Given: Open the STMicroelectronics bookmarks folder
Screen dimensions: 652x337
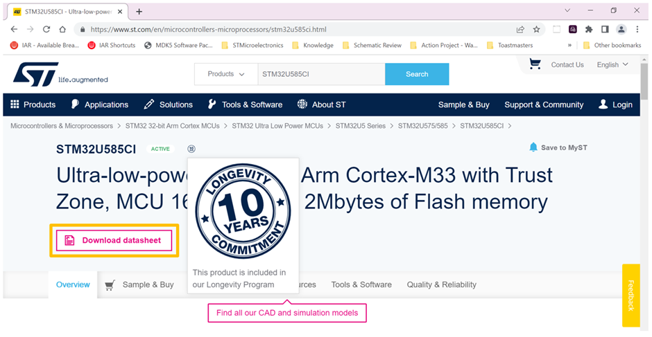Looking at the screenshot, I should click(x=252, y=45).
